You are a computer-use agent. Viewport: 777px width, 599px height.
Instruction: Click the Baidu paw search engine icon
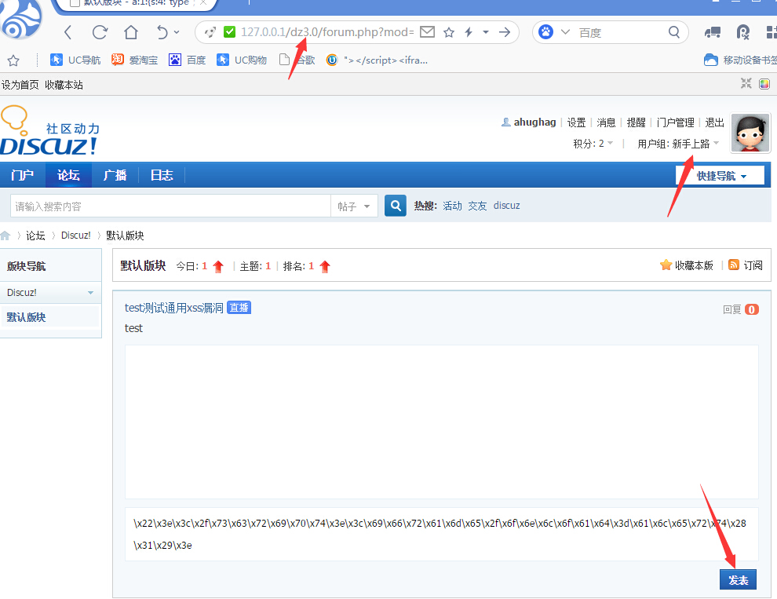(x=545, y=32)
